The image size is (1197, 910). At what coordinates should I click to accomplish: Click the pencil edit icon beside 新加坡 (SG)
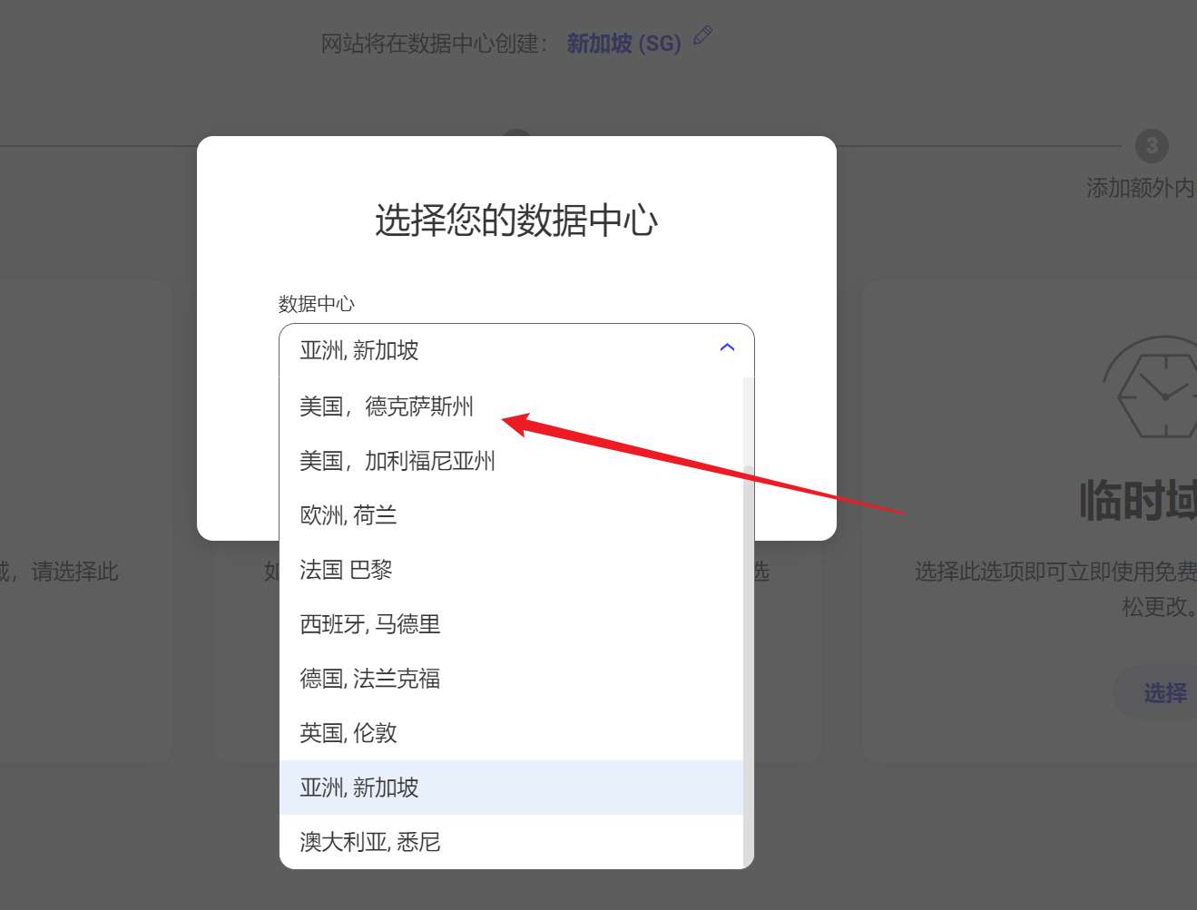pyautogui.click(x=702, y=36)
